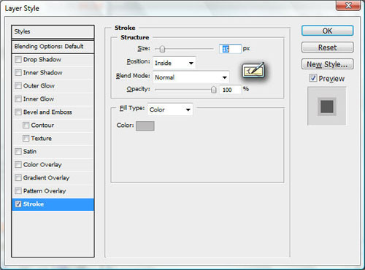Screen dimensions: 365x270
Task: Select the Contour label
Action: 42,126
